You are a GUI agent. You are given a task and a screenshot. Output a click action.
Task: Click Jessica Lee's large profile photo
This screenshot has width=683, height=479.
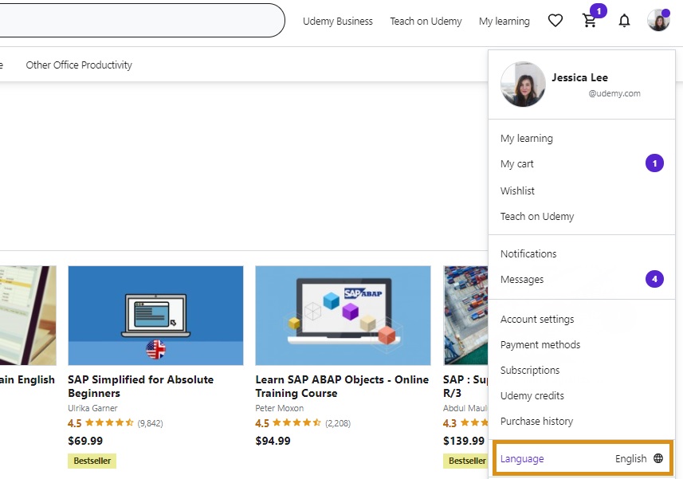[523, 84]
